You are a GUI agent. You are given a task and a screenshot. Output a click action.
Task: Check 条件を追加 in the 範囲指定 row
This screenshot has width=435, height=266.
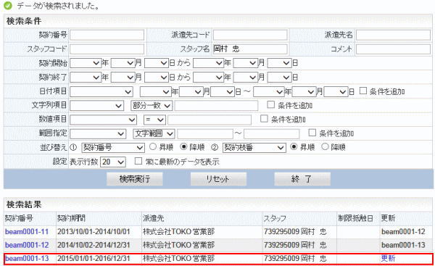coord(312,133)
